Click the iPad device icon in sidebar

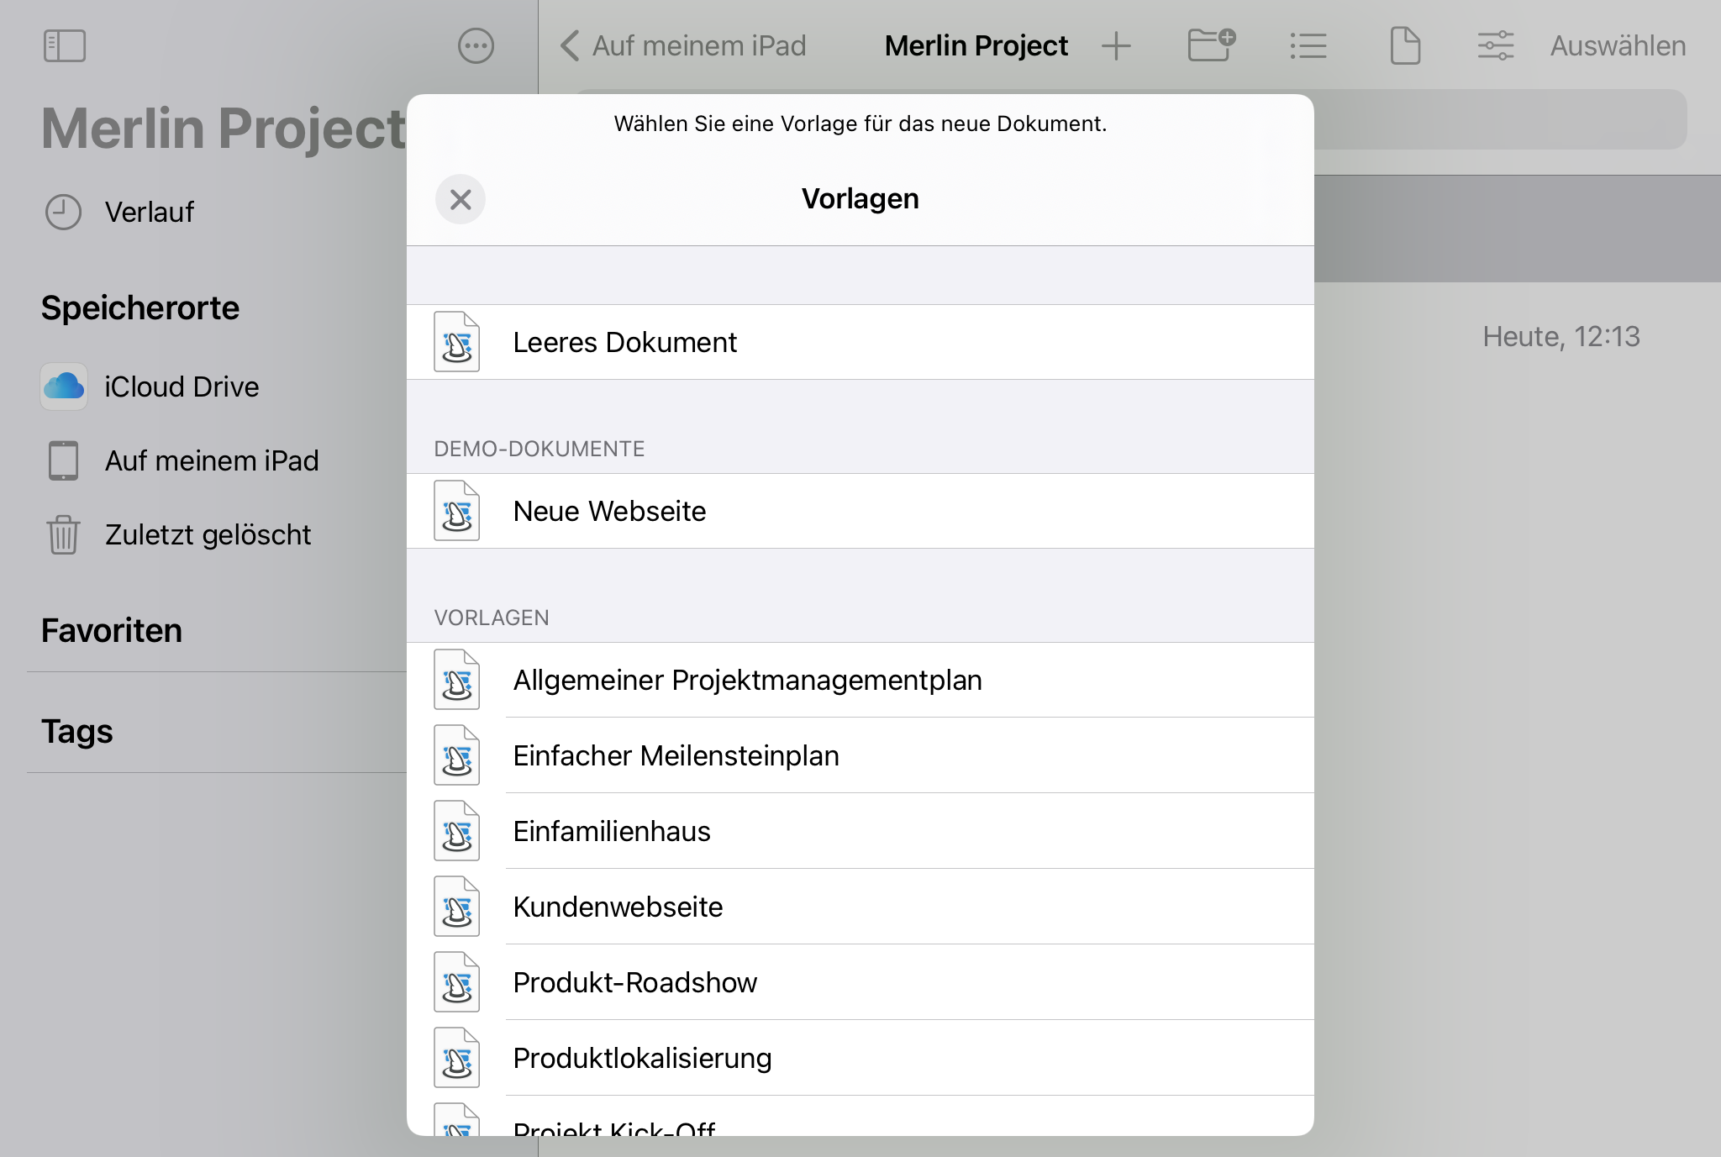(x=63, y=460)
